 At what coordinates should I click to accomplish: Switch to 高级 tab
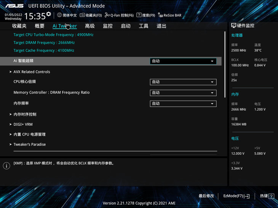click(x=89, y=26)
